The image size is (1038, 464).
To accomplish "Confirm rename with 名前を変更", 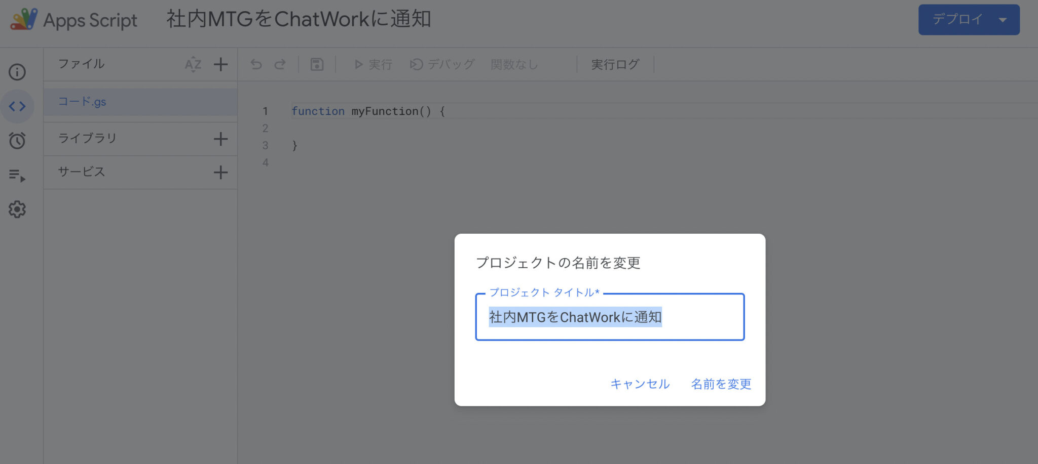I will 721,384.
